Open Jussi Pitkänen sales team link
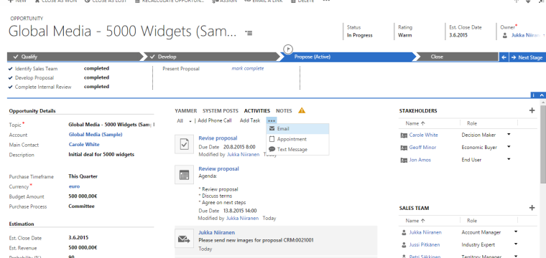The width and height of the screenshot is (546, 258). tap(424, 244)
